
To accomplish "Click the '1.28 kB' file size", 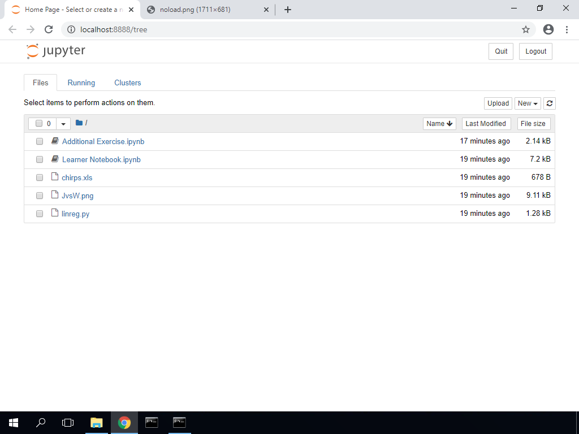I will [x=538, y=213].
